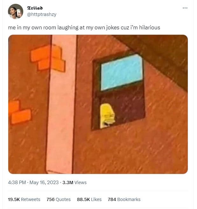This screenshot has height=209, width=197.
Task: Click the pink pillar in the image
Action: pyautogui.click(x=61, y=104)
